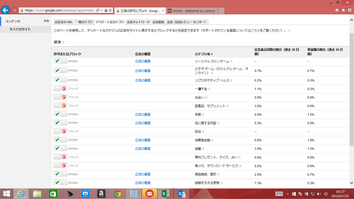Toggle allow/block for リプロダクティブ ヘルス
The width and height of the screenshot is (354, 199).
(60, 80)
